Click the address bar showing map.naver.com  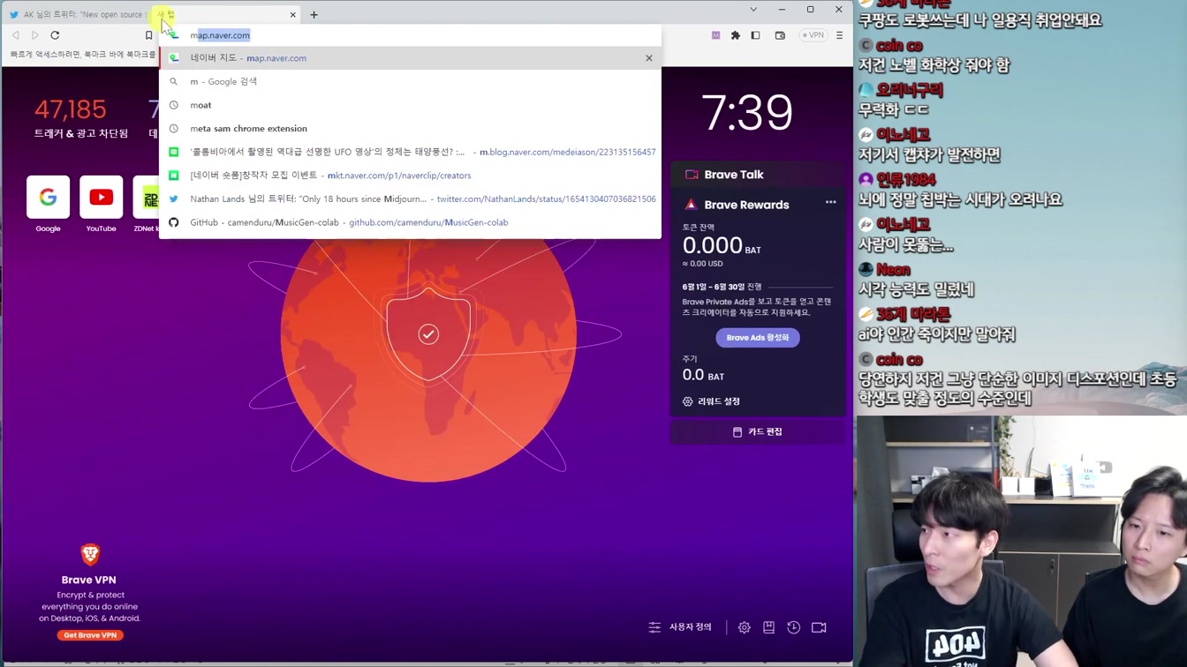click(x=411, y=35)
